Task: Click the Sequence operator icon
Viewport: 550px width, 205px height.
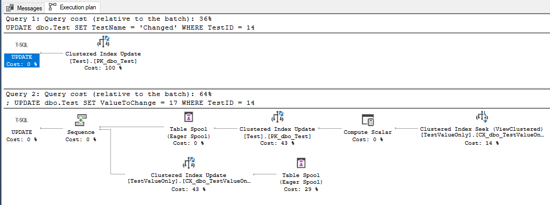Action: (x=81, y=120)
